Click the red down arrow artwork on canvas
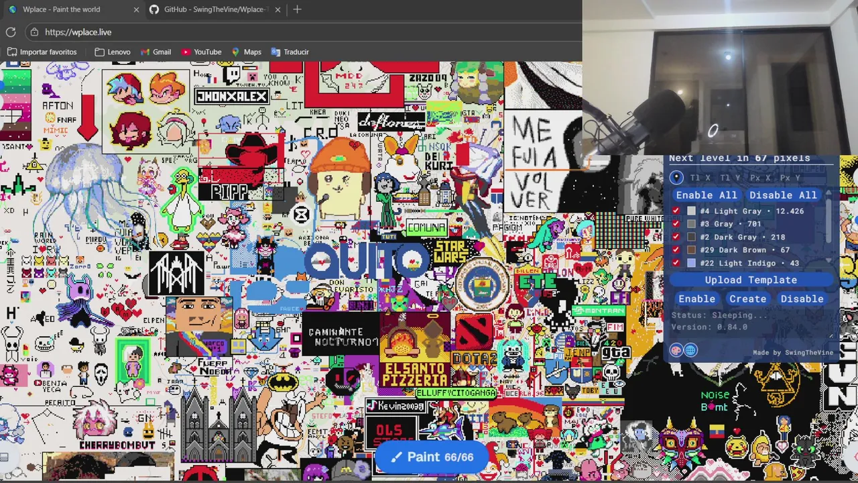This screenshot has height=483, width=858. click(88, 117)
